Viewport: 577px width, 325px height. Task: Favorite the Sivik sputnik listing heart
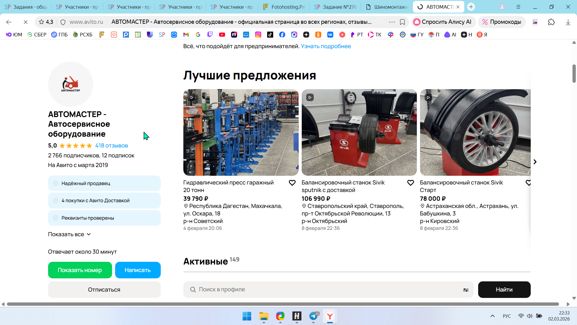pos(411,183)
